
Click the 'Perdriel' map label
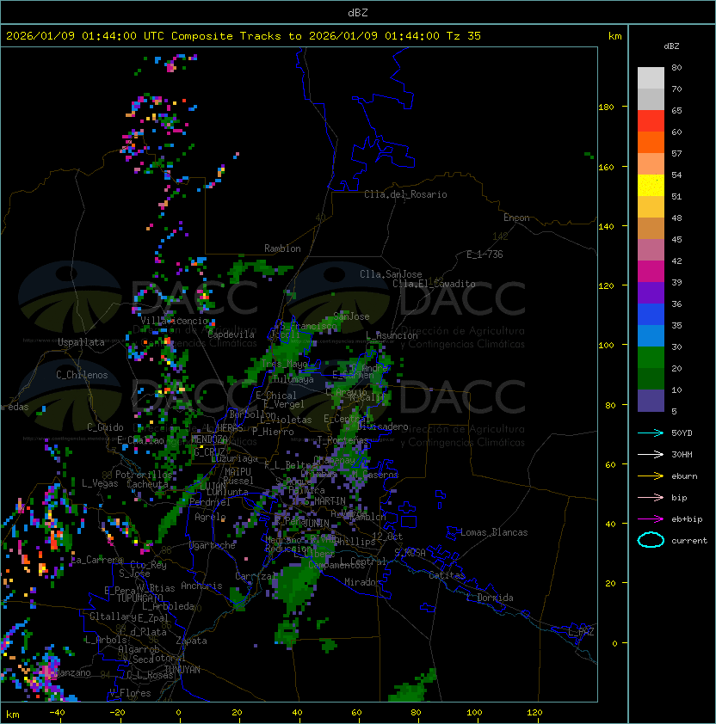[x=210, y=502]
